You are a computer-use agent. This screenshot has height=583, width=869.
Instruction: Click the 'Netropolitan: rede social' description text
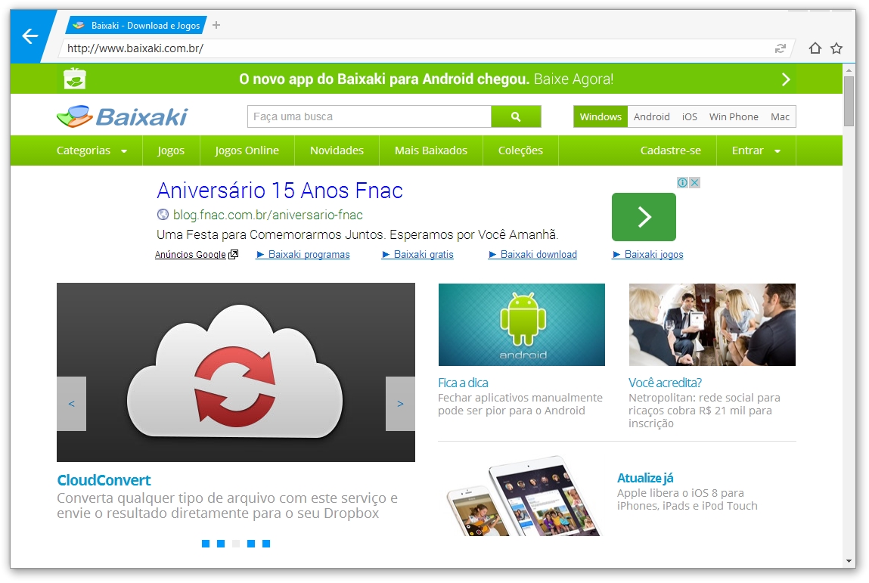(x=704, y=411)
